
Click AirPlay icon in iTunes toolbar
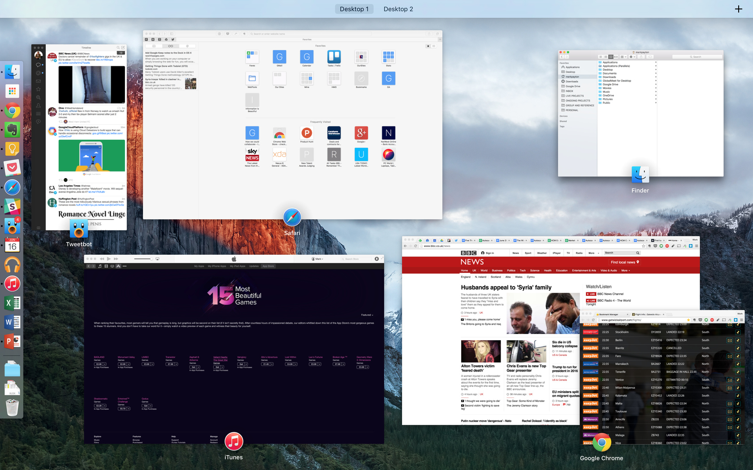pyautogui.click(x=157, y=259)
